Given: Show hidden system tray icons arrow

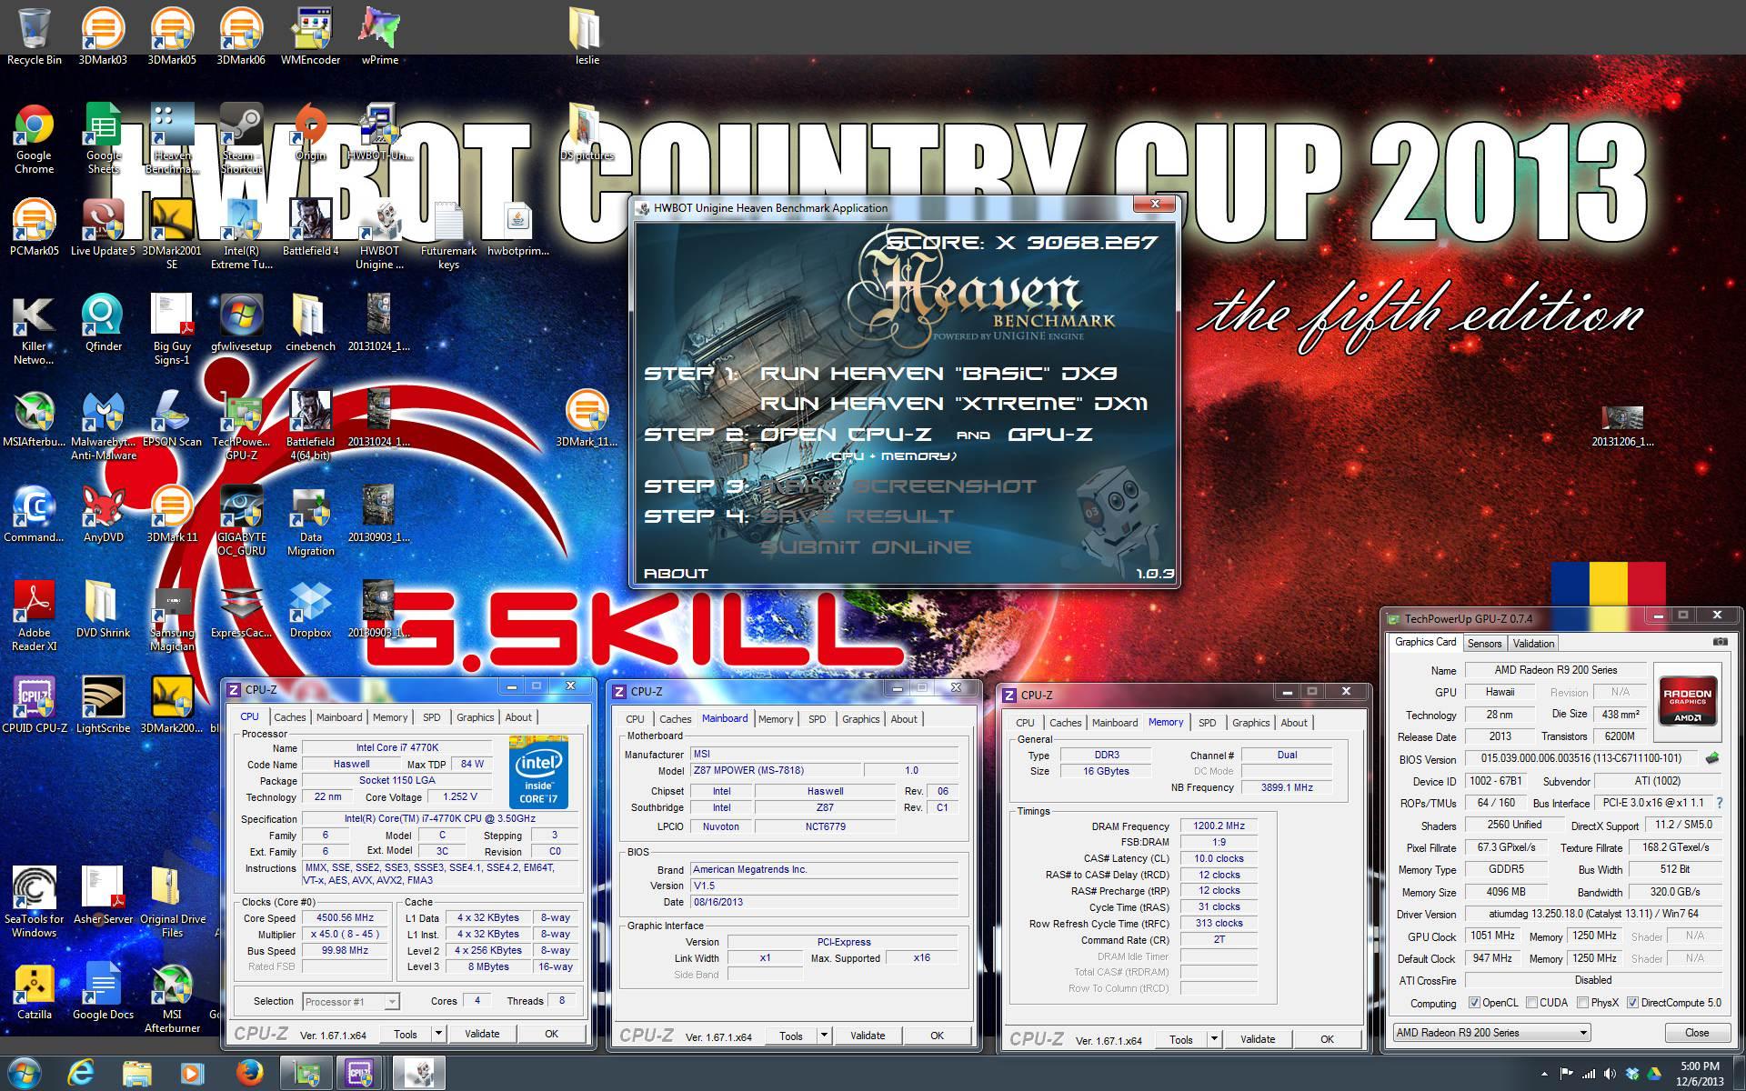Looking at the screenshot, I should [1544, 1074].
